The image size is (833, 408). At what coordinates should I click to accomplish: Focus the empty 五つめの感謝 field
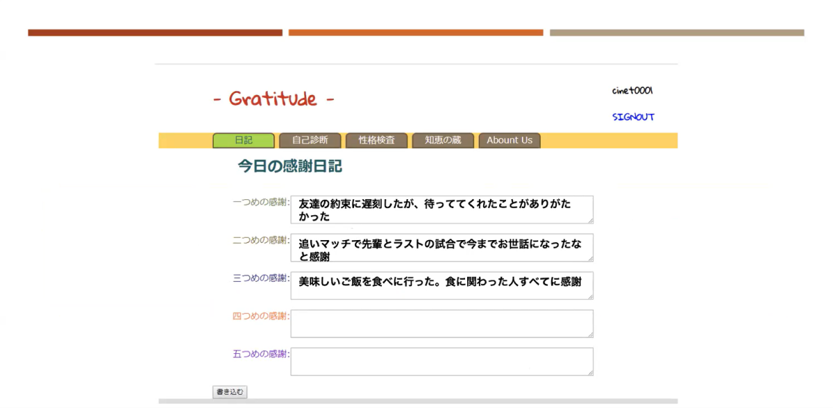click(442, 362)
